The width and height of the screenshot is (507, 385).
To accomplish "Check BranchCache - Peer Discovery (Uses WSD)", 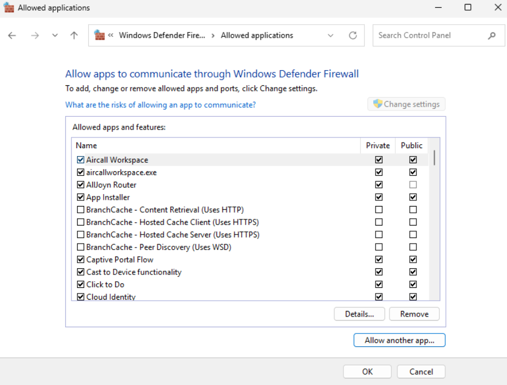I will click(x=80, y=247).
